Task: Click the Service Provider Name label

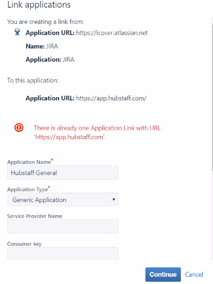Action: click(x=35, y=216)
